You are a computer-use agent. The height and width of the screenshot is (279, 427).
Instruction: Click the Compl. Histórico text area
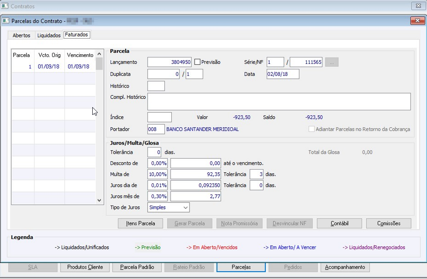pos(279,102)
